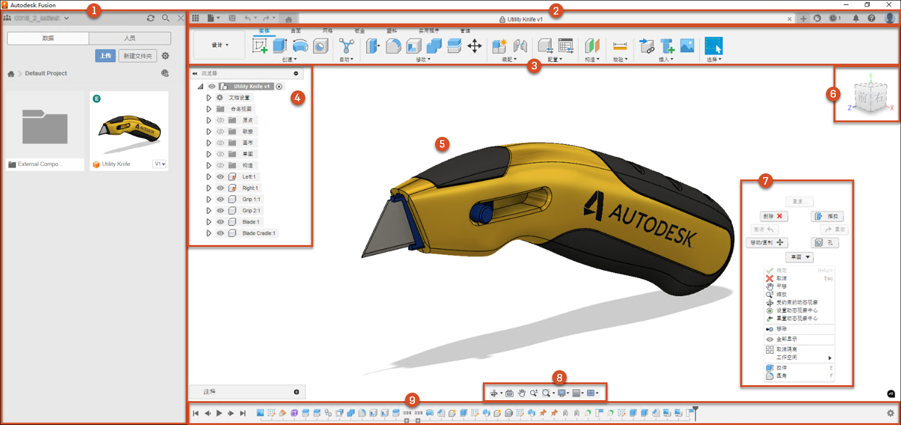Click the 移动/复制 button in the marking menu
901x425 pixels.
766,243
